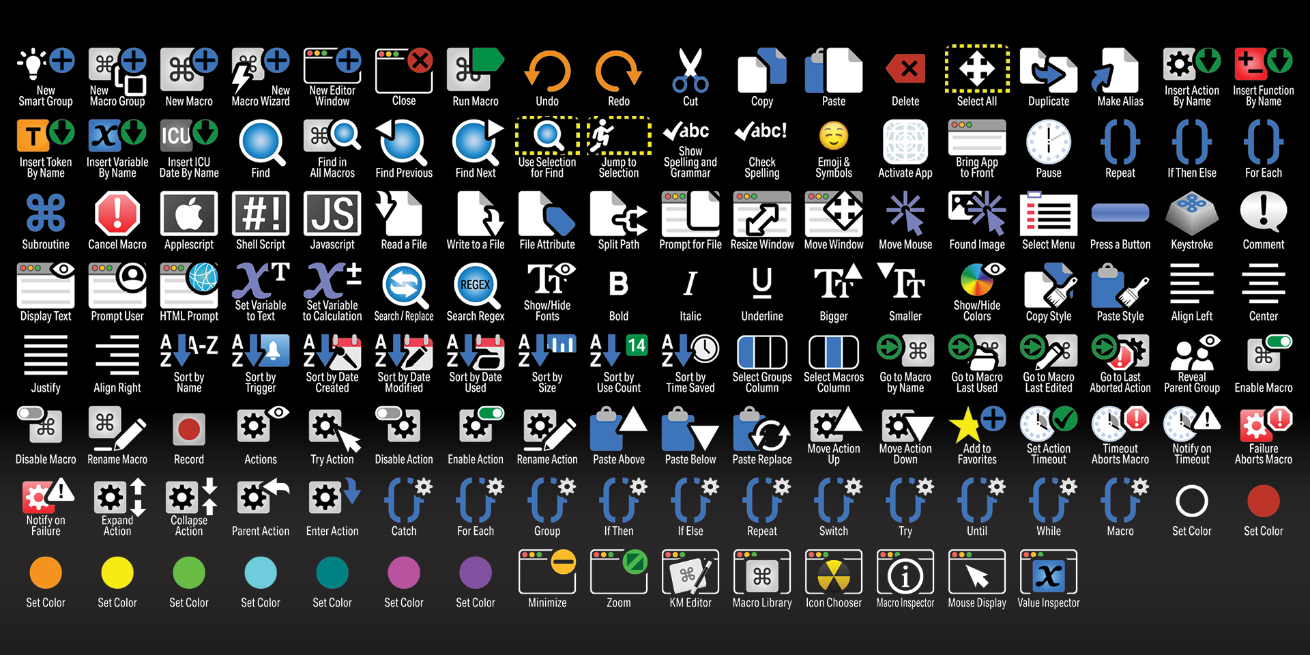Click the Italic I icon
Image resolution: width=1310 pixels, height=655 pixels.
(690, 284)
